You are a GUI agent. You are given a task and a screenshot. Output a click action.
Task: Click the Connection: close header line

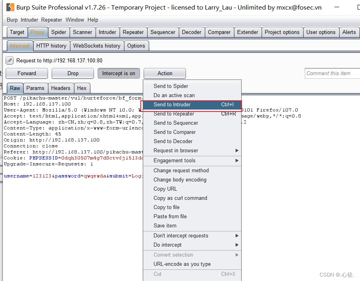pos(31,146)
